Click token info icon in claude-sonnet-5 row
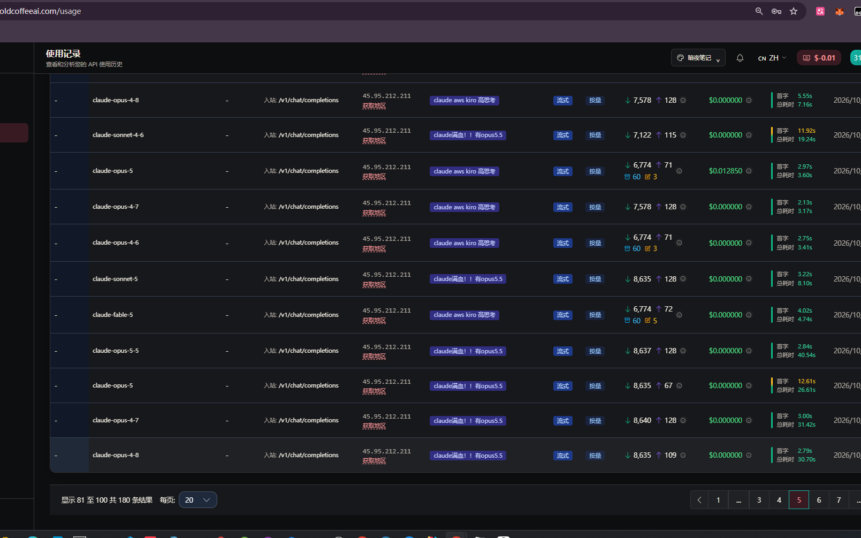 [683, 279]
